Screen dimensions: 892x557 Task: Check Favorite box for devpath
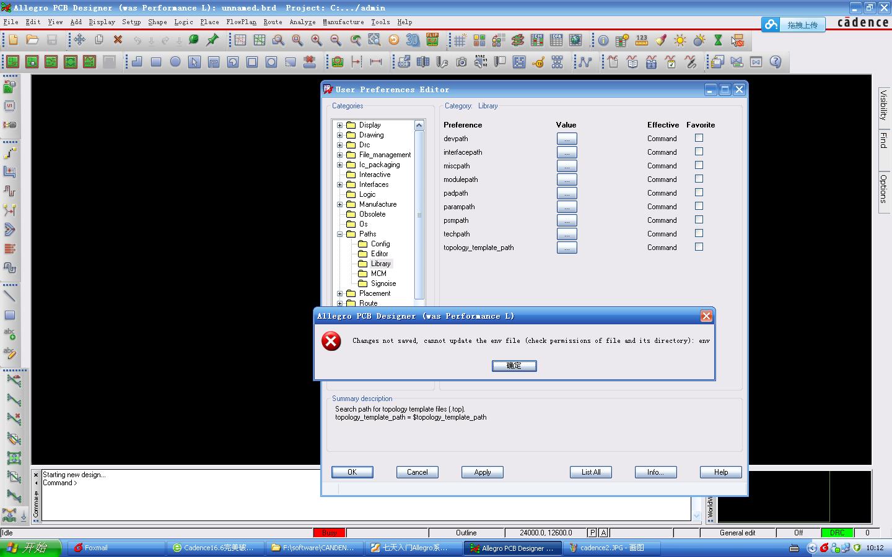pos(699,138)
